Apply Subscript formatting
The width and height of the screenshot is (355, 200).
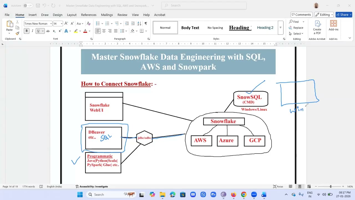[54, 31]
